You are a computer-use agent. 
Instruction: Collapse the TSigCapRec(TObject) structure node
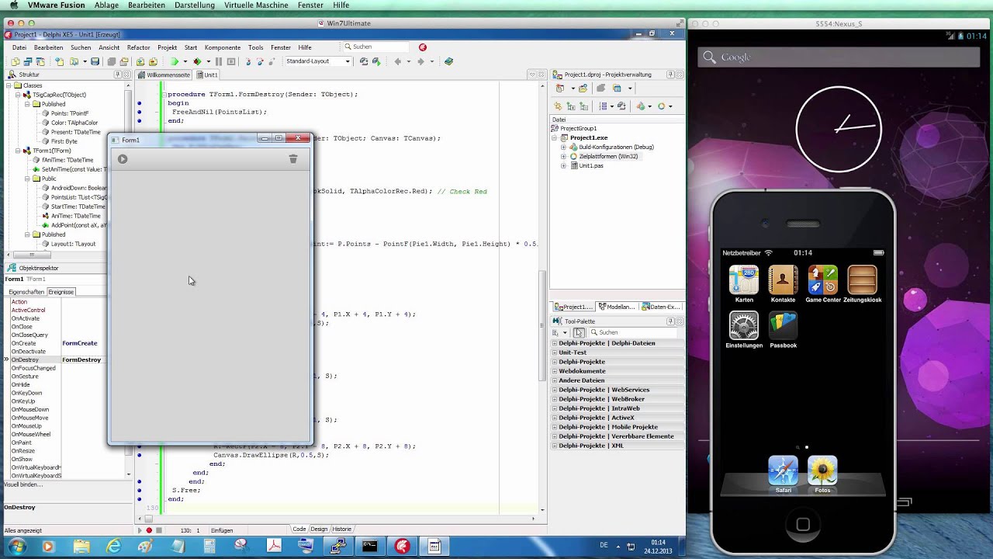[x=17, y=95]
